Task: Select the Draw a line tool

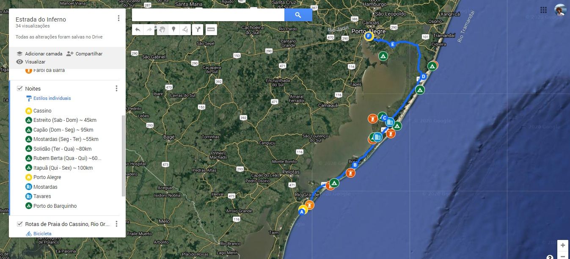Action: coord(185,29)
